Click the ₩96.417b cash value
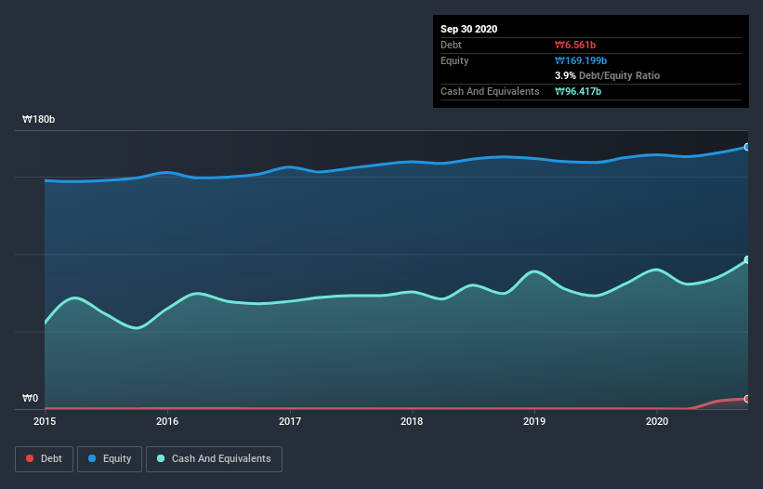This screenshot has height=489, width=763. 578,91
